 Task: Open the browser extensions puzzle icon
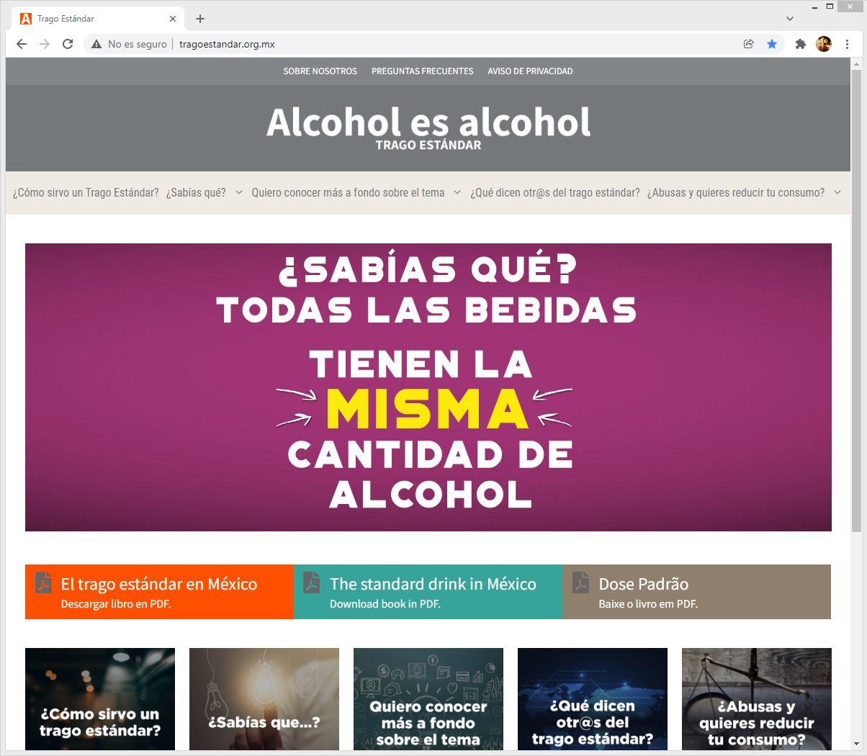click(x=800, y=44)
